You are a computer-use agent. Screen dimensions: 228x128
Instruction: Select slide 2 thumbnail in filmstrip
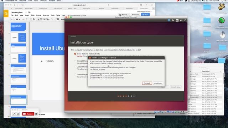click(x=18, y=37)
